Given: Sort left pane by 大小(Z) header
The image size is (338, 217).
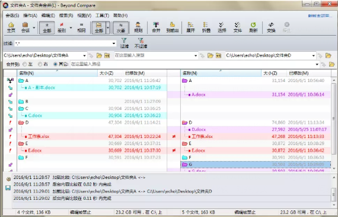Looking at the screenshot, I should [x=110, y=73].
